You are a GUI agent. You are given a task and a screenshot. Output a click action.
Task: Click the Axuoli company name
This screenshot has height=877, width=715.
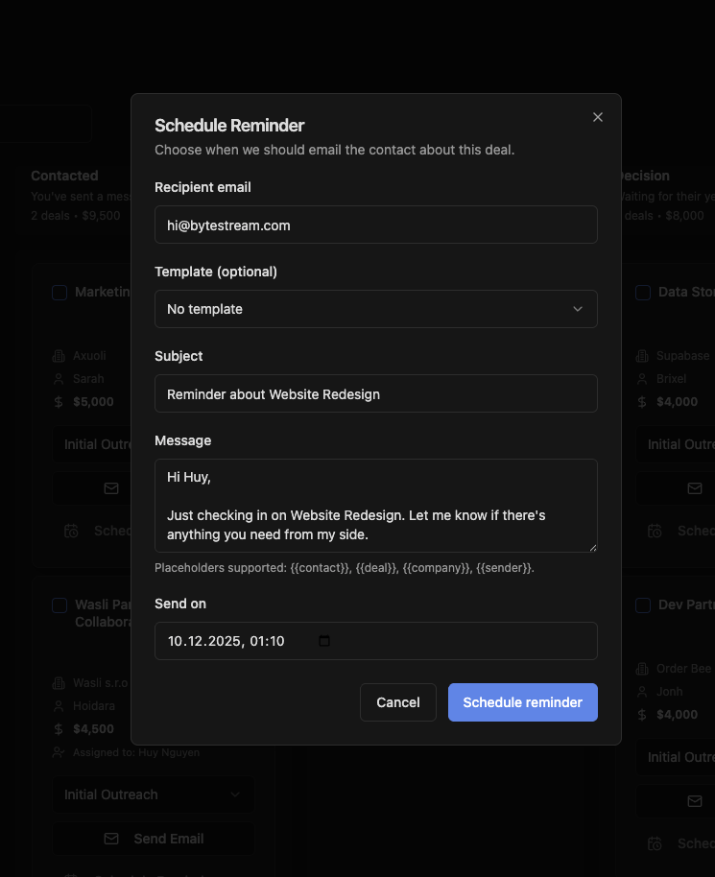tap(89, 356)
